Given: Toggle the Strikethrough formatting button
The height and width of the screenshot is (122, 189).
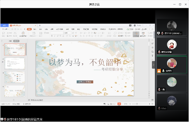Looking at the screenshot, I should pyautogui.click(x=60, y=36).
